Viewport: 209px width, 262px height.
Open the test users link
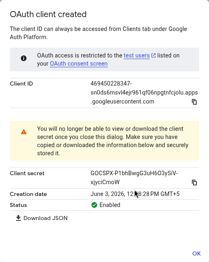(x=137, y=55)
